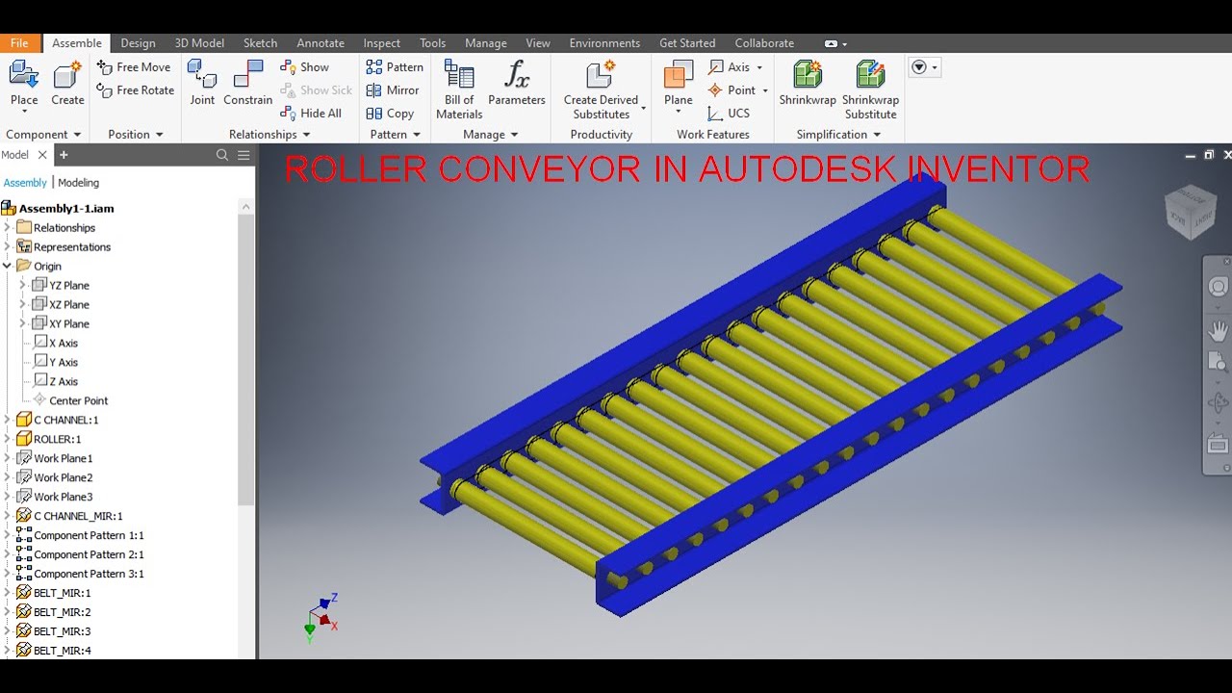Click the round dropdown button right of Simplification
1232x693 pixels.
click(x=924, y=67)
